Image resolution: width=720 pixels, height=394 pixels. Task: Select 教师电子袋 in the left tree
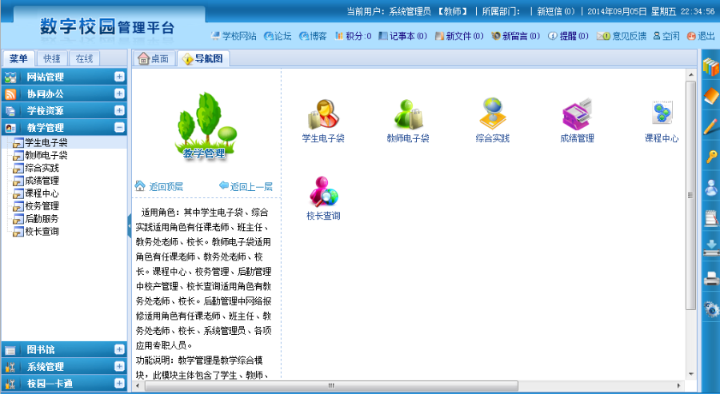[x=46, y=155]
